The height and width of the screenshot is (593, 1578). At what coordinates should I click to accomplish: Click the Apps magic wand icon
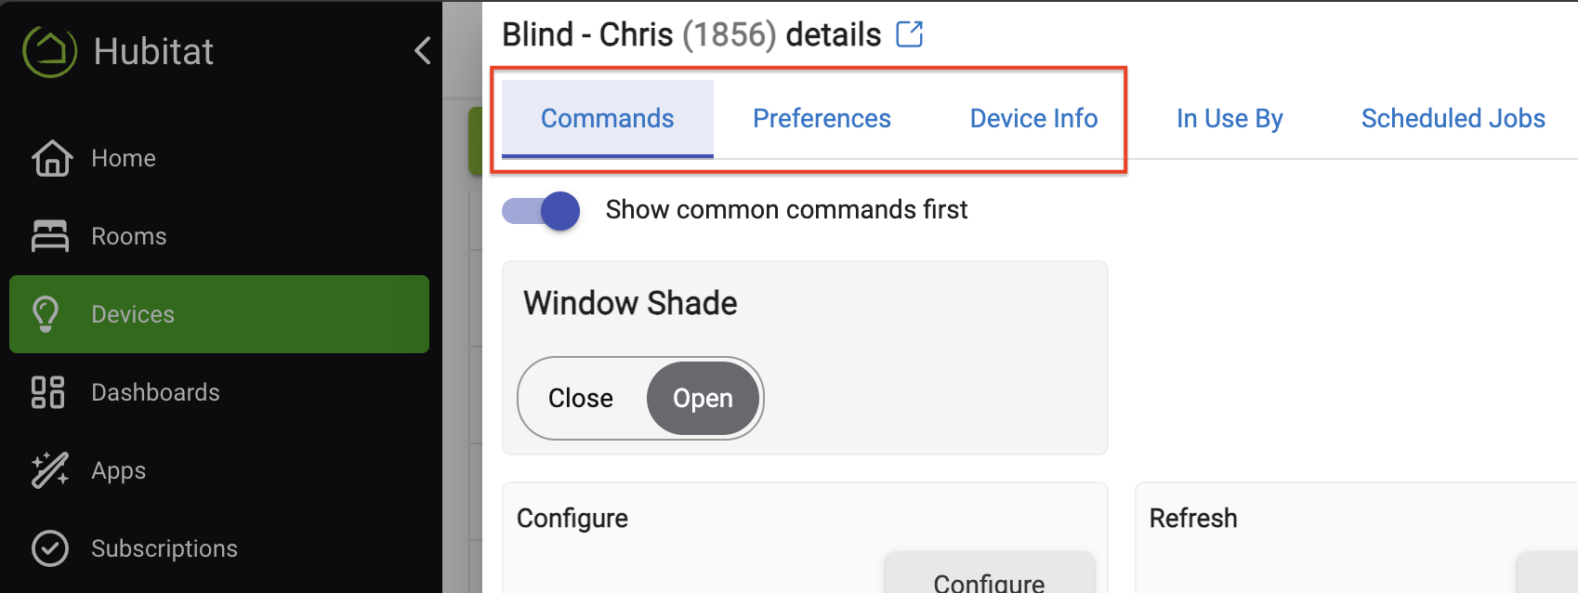[x=50, y=470]
